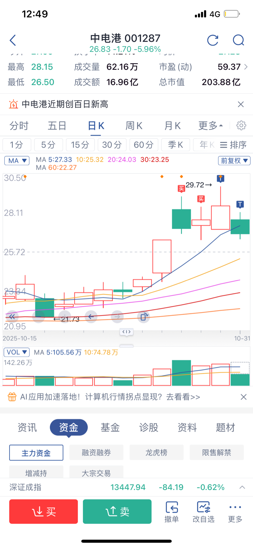Tap the 最高 28.15 value
Screen dimensions: 253x548
tap(42, 67)
